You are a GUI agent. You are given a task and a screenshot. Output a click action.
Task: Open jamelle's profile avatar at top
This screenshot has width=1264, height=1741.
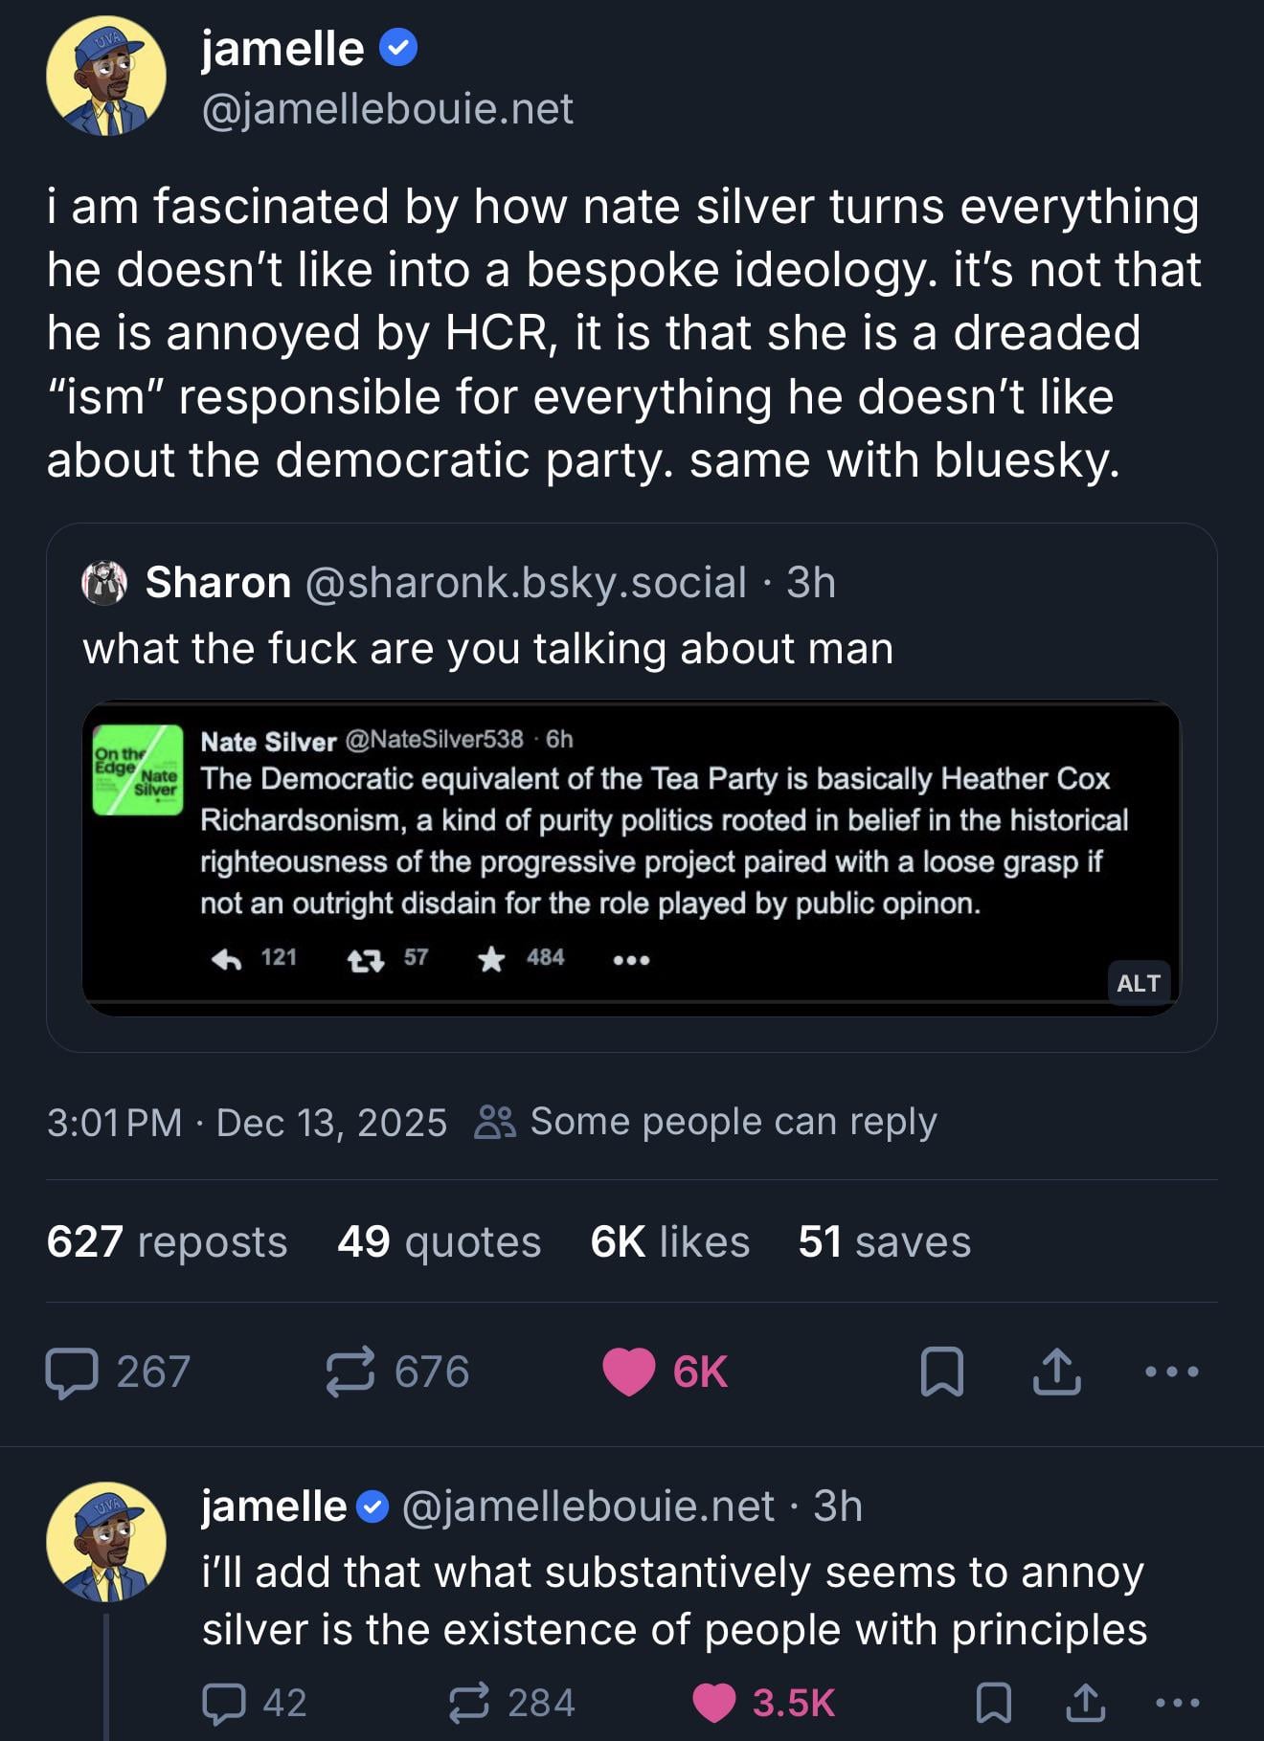click(106, 77)
